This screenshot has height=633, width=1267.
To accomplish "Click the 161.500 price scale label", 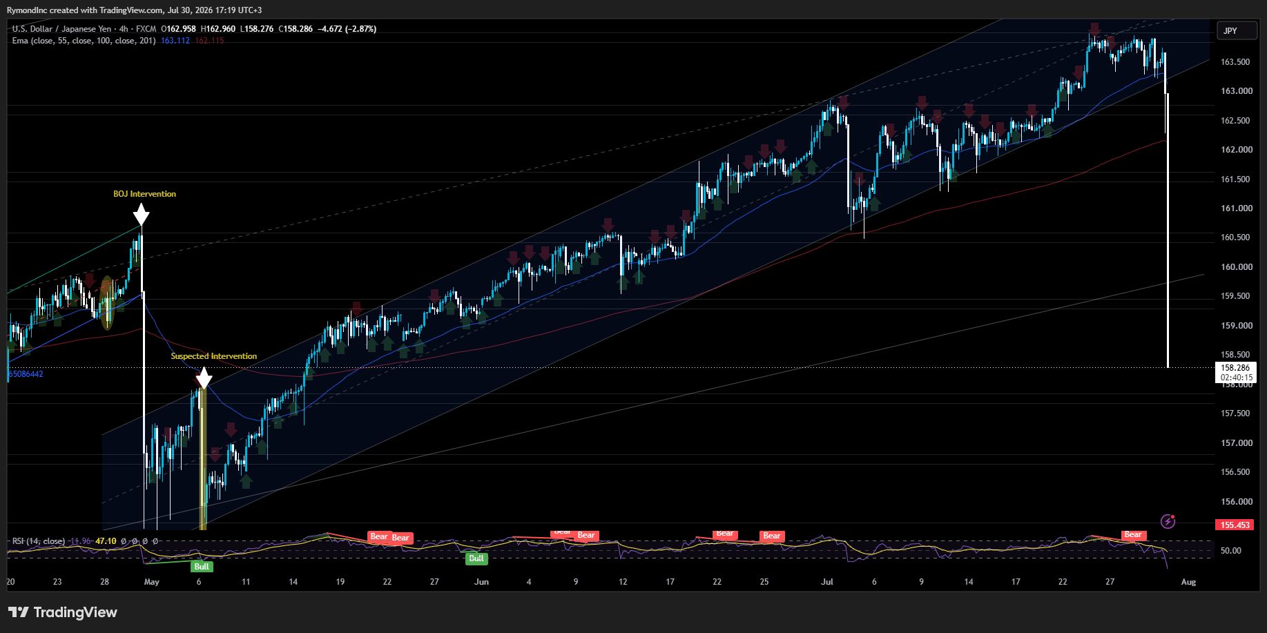I will coord(1235,179).
